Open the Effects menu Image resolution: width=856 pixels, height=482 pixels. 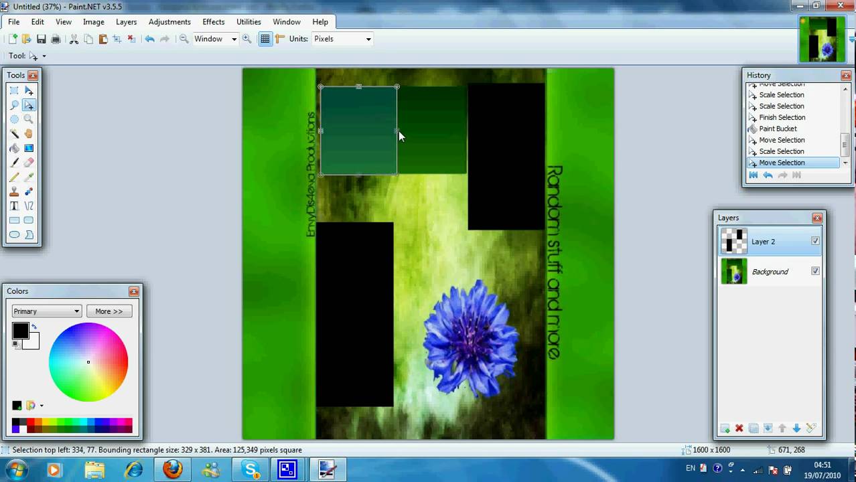pyautogui.click(x=213, y=21)
